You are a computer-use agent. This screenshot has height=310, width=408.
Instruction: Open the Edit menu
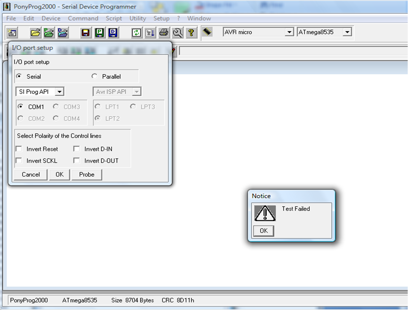point(28,18)
